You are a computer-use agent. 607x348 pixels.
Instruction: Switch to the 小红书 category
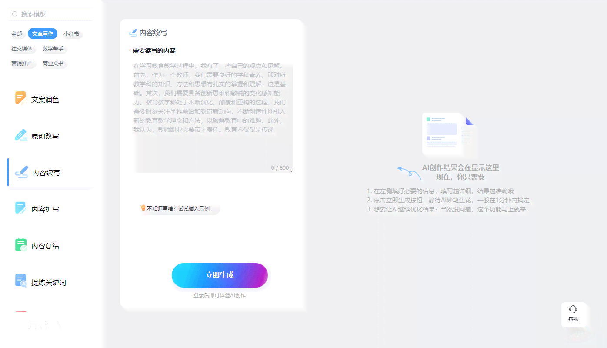click(71, 33)
